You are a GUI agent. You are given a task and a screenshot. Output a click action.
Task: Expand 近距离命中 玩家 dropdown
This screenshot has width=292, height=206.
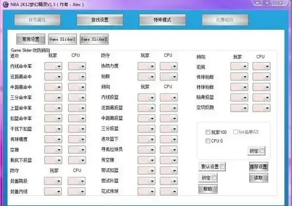(53, 76)
